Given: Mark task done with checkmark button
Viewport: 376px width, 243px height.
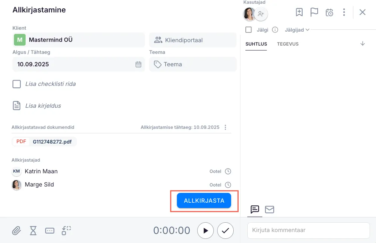Looking at the screenshot, I should pyautogui.click(x=225, y=231).
